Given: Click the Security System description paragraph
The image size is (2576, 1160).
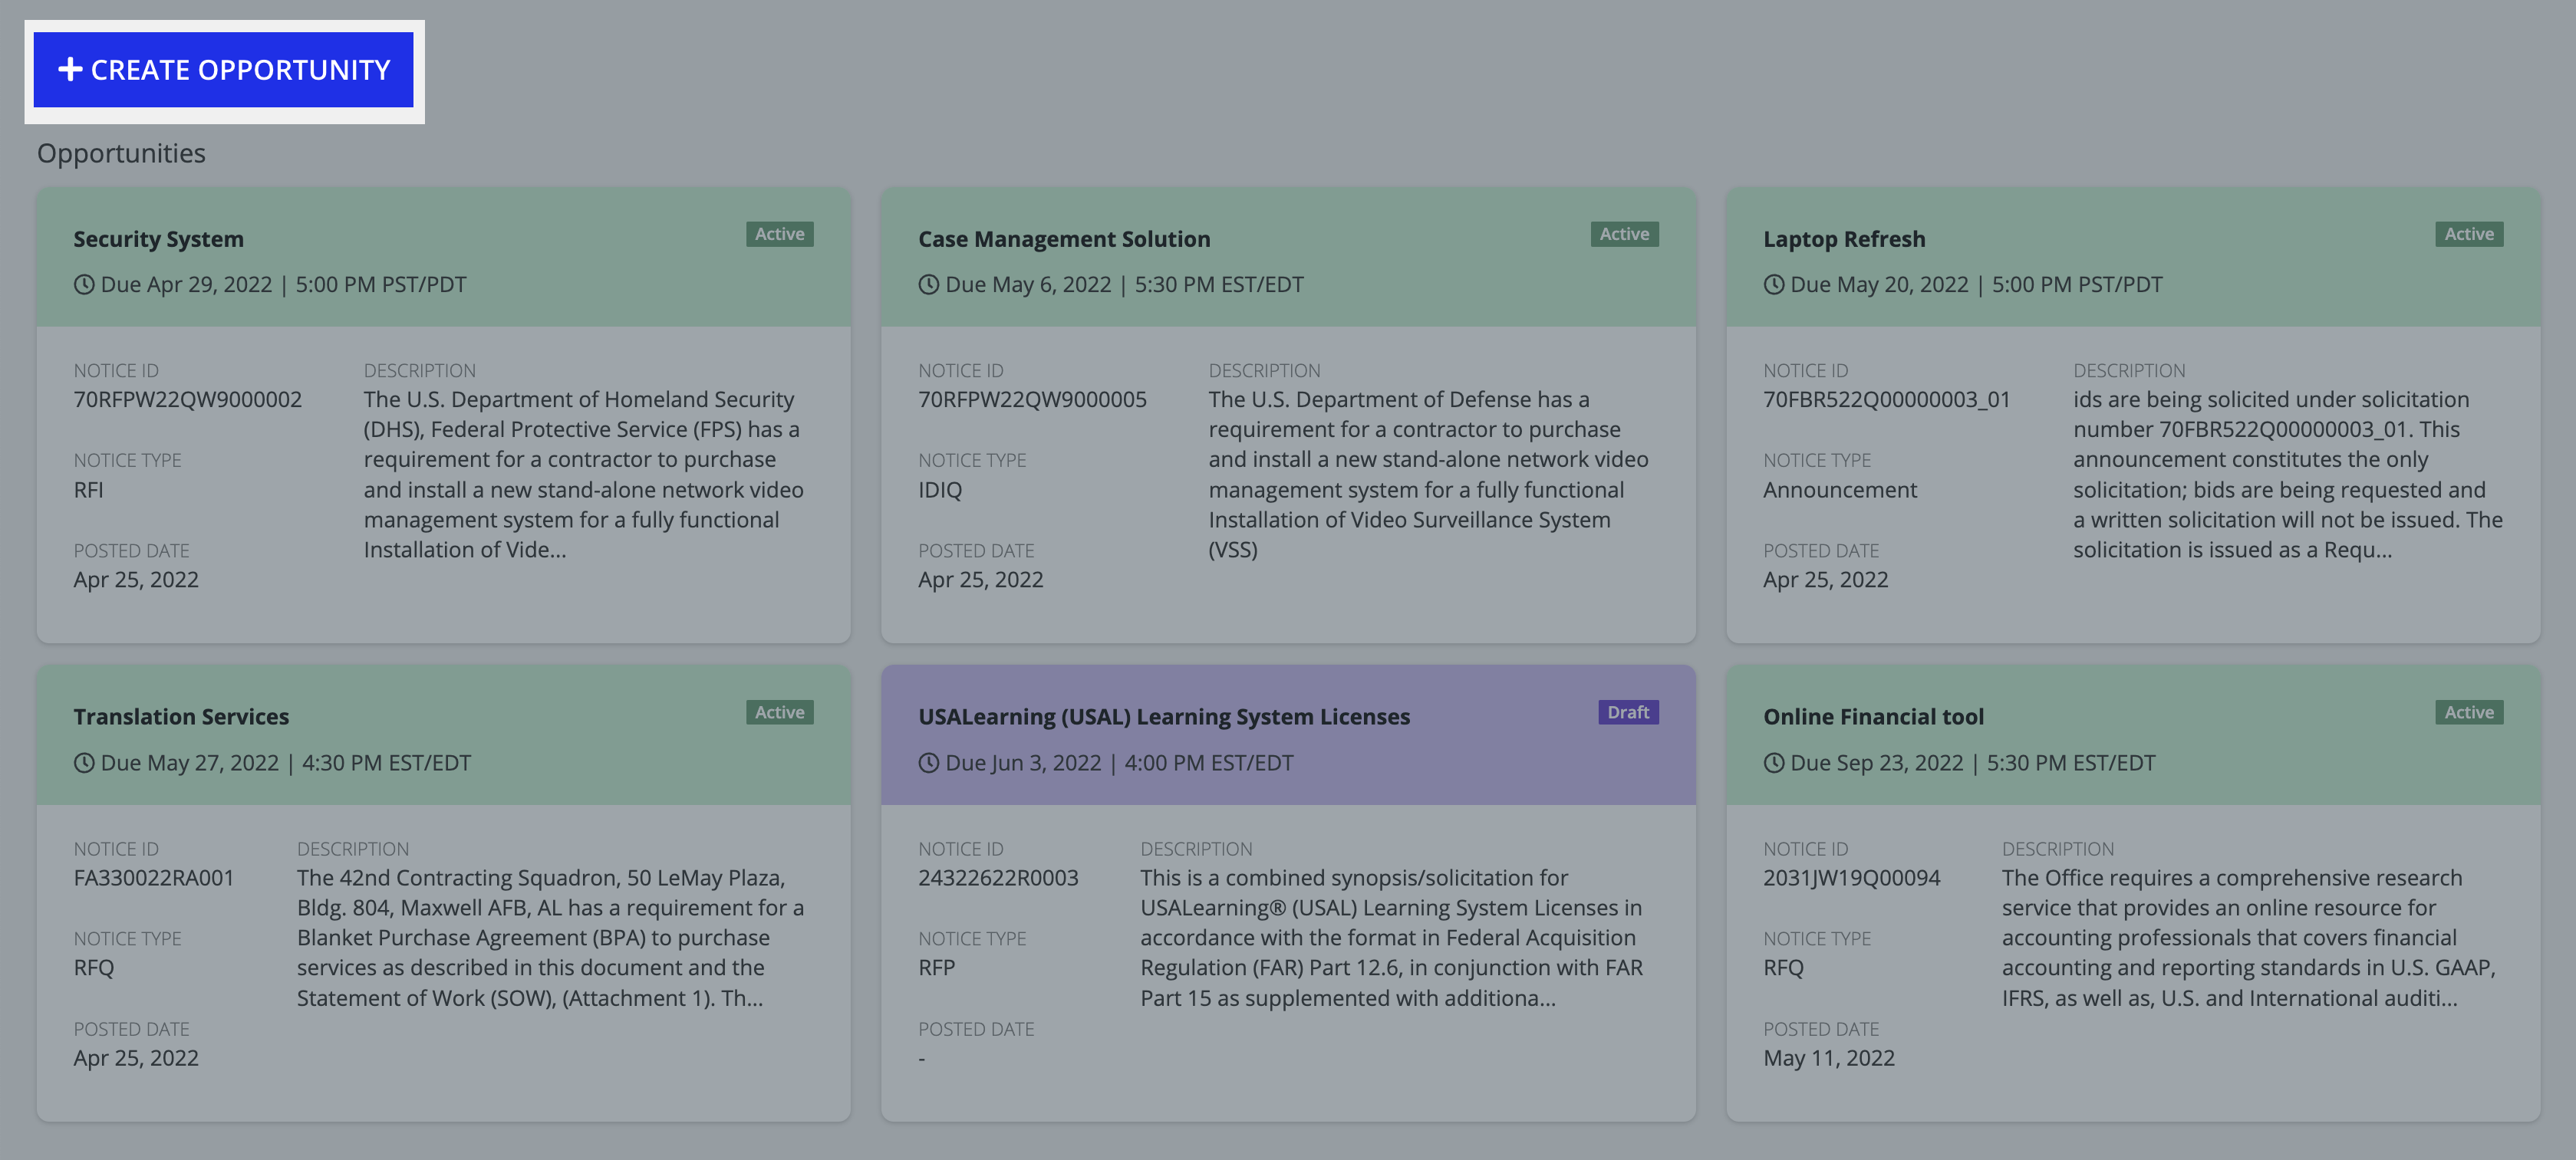Looking at the screenshot, I should [x=583, y=475].
